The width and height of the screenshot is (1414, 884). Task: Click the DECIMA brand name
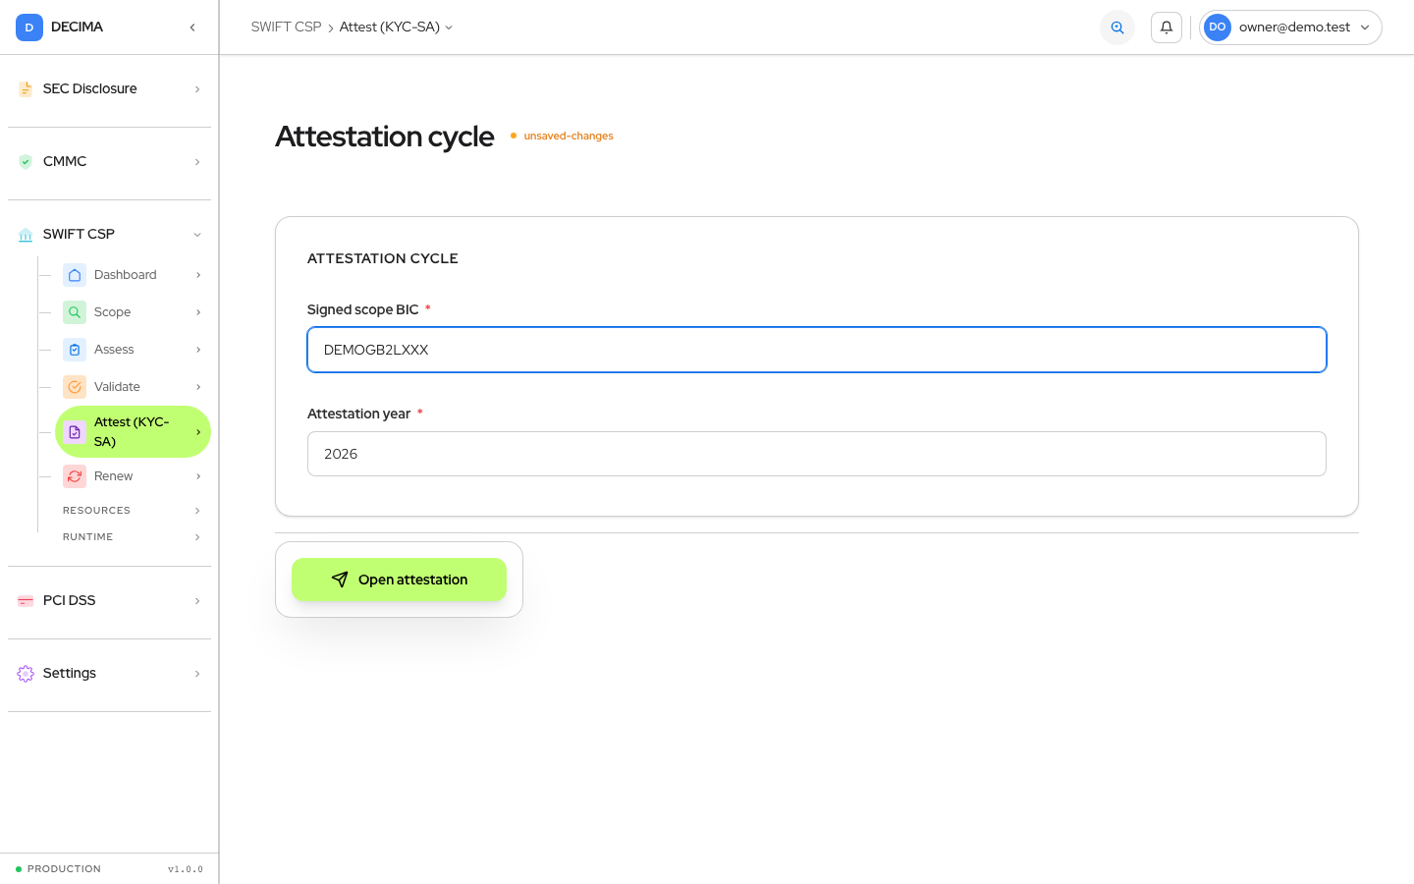click(x=77, y=28)
